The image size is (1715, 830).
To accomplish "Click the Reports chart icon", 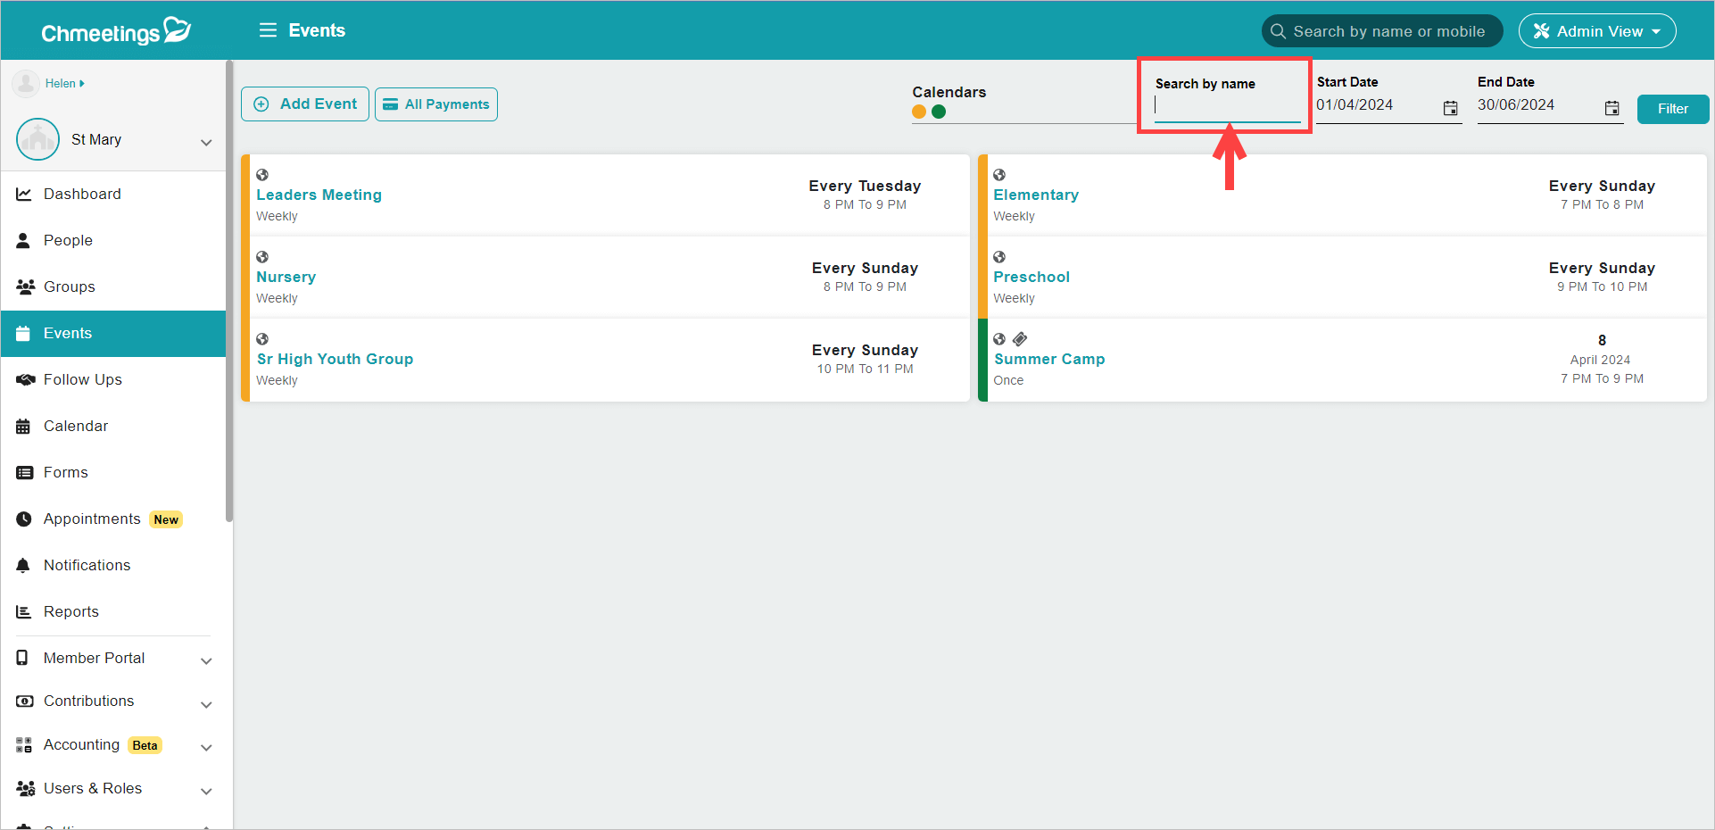I will tap(24, 611).
